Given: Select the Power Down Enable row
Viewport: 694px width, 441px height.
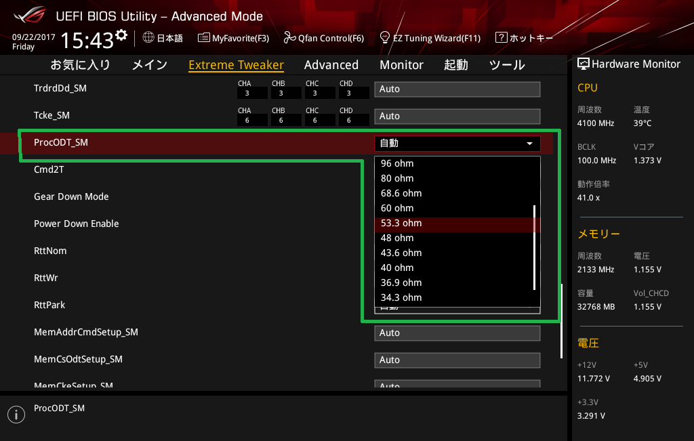Looking at the screenshot, I should (x=76, y=224).
